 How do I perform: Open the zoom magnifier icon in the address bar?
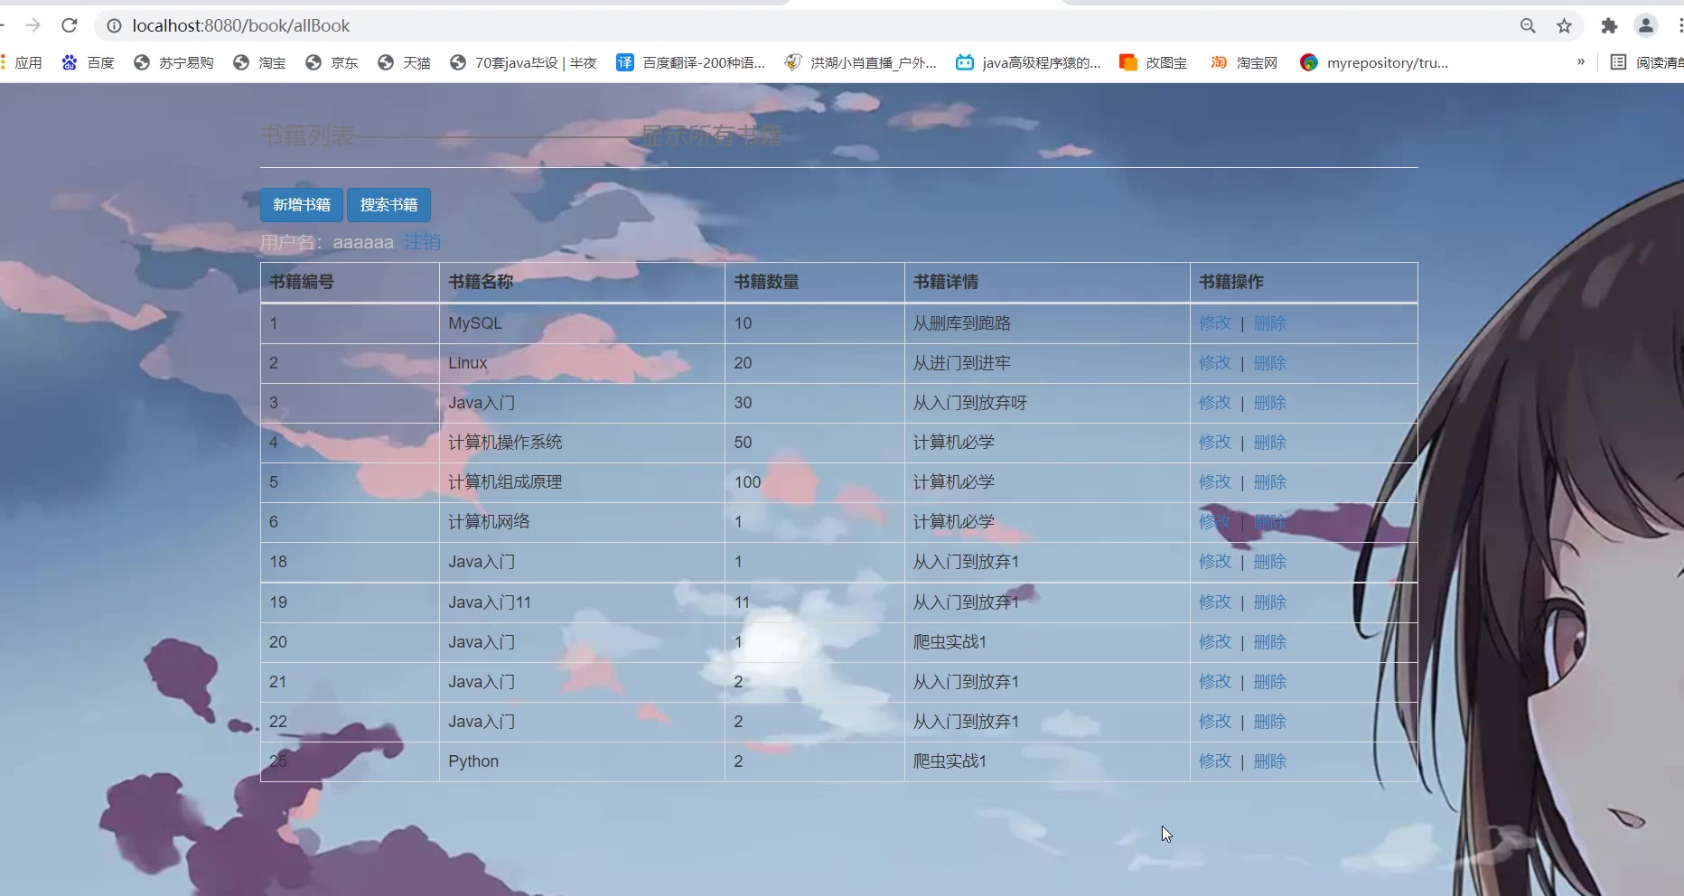[x=1528, y=25]
